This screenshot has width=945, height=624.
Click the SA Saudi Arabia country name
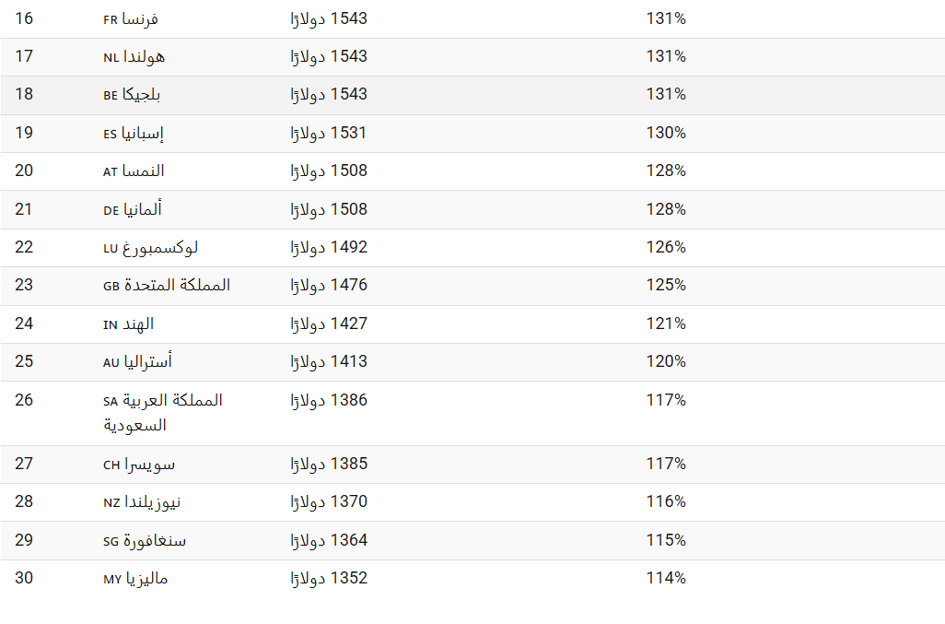click(163, 413)
